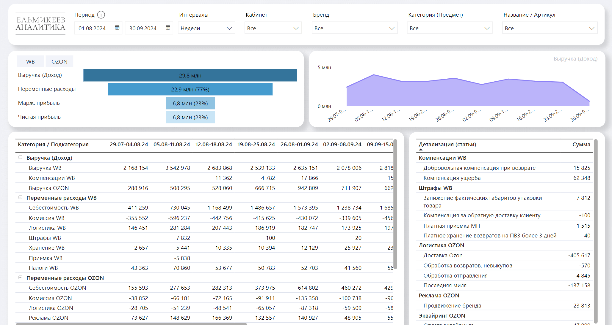Image resolution: width=612 pixels, height=325 pixels.
Task: Click the Категория / Подкатегория column header
Action: [53, 145]
